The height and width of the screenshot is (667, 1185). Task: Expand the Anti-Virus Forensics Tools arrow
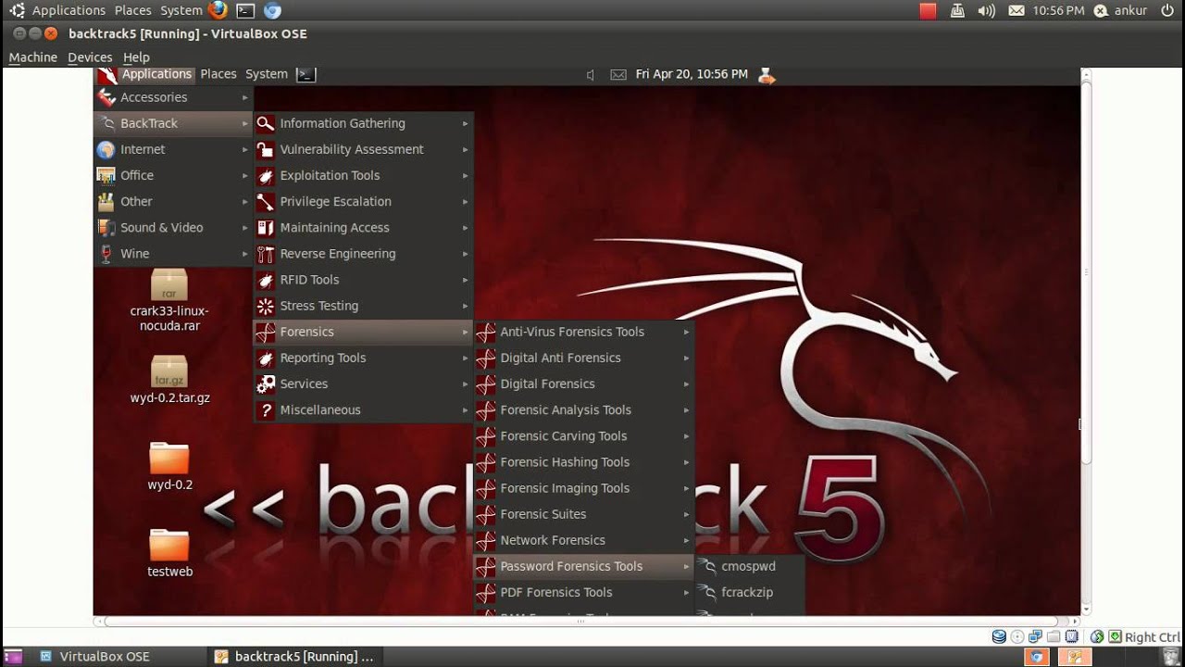(687, 332)
